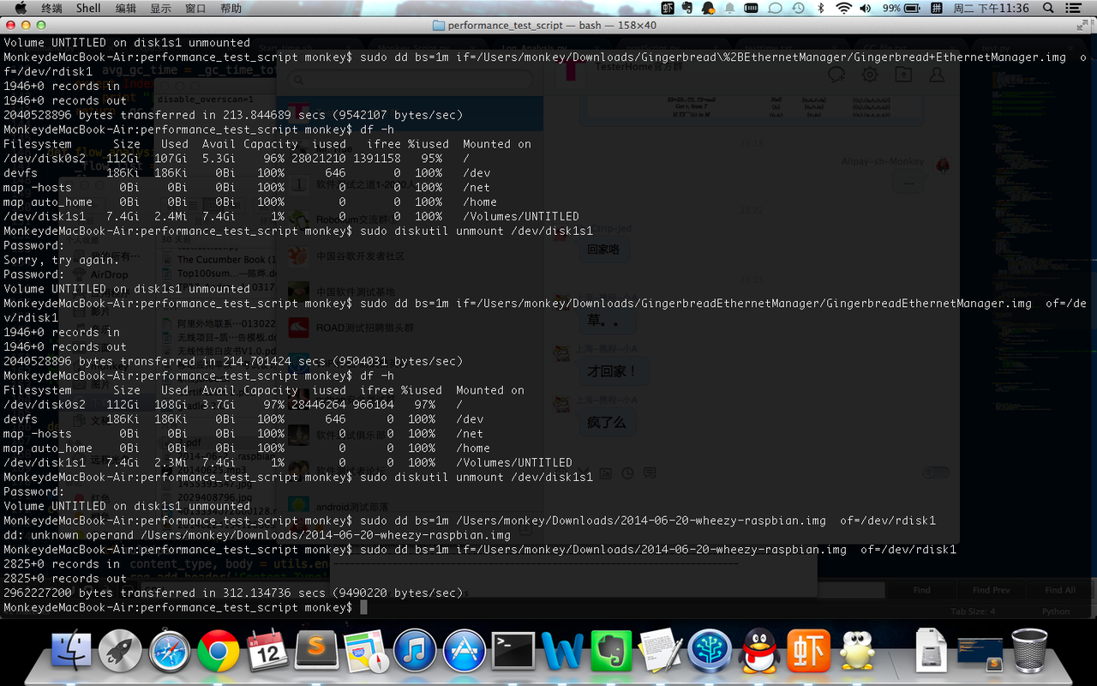Enter full screen for Terminal window
The width and height of the screenshot is (1097, 686).
[1084, 26]
